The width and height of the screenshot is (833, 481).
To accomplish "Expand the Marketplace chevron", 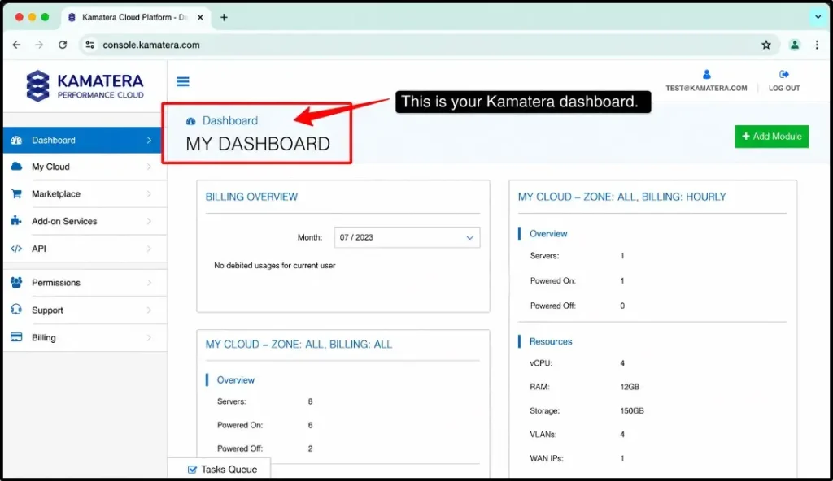I will tap(150, 193).
